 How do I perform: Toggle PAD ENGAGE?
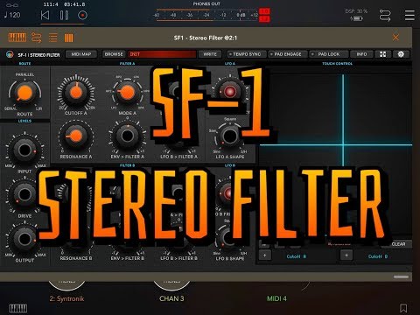pyautogui.click(x=288, y=54)
